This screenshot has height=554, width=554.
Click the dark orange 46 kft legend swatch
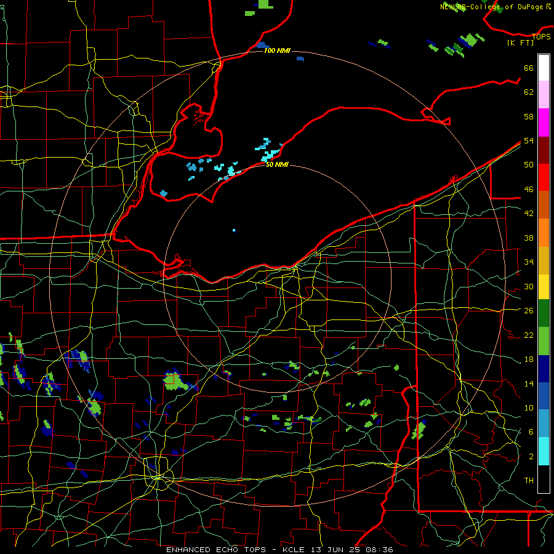point(544,204)
